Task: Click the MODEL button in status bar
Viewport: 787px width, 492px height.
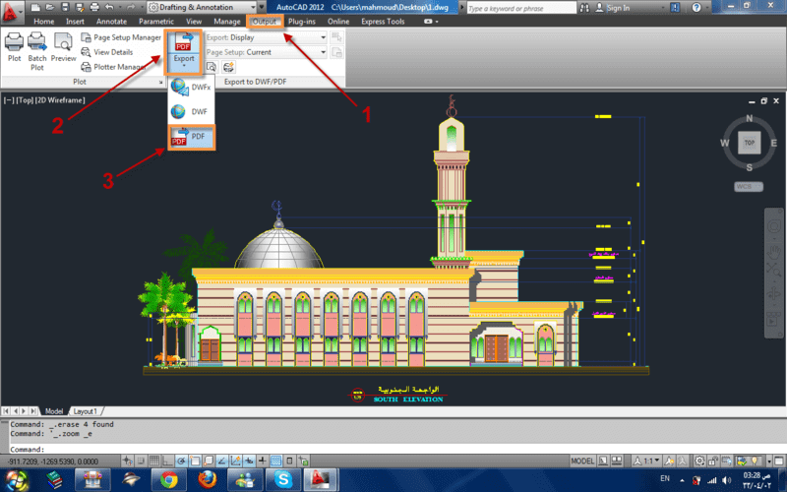Action: tap(582, 461)
